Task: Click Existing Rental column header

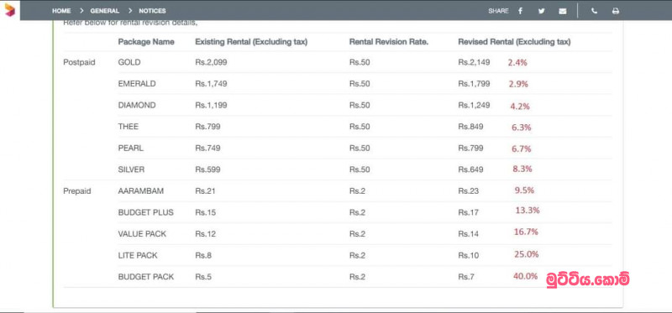Action: (x=251, y=42)
